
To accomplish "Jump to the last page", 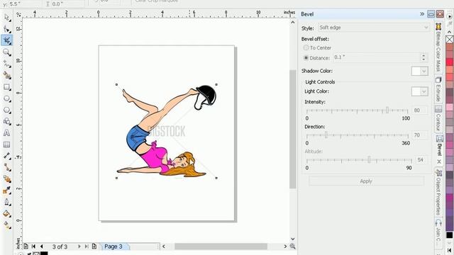I will pyautogui.click(x=87, y=246).
